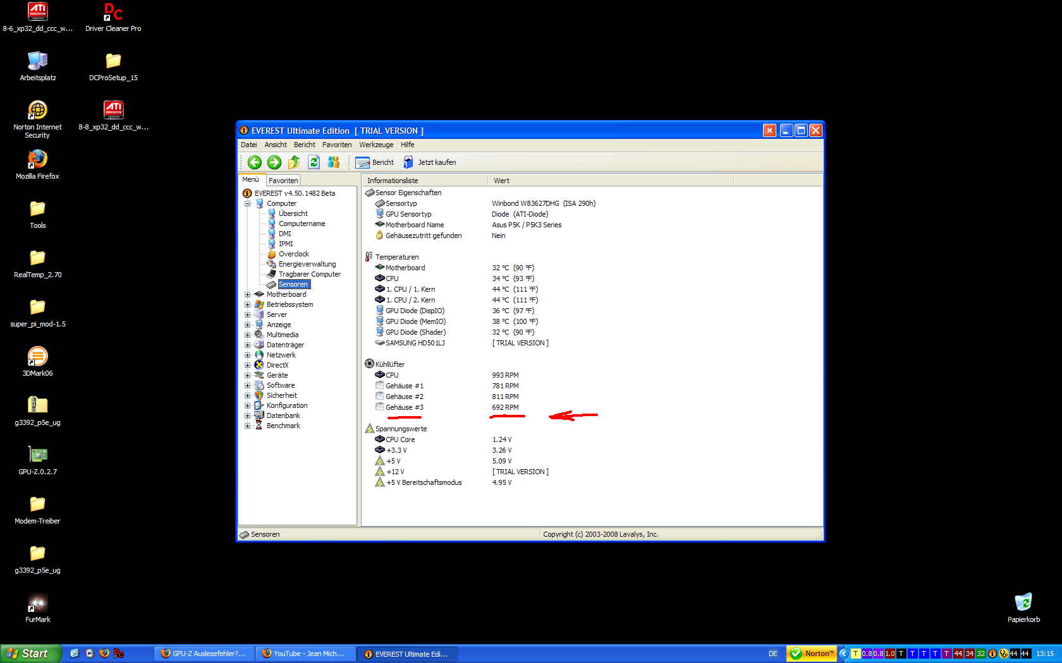This screenshot has height=663, width=1062.
Task: Open the Datei menu
Action: [x=249, y=145]
